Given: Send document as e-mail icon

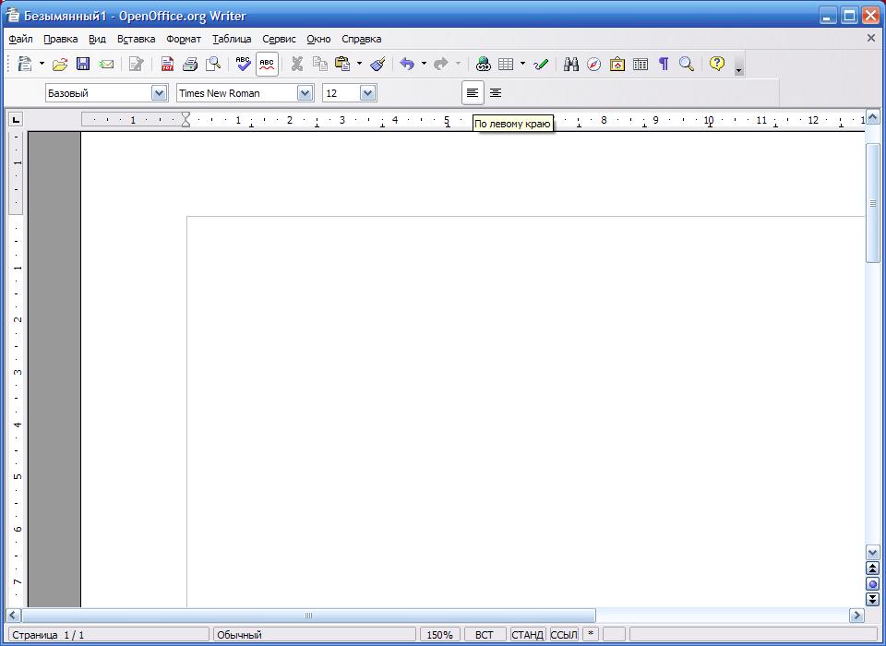Looking at the screenshot, I should pyautogui.click(x=106, y=64).
